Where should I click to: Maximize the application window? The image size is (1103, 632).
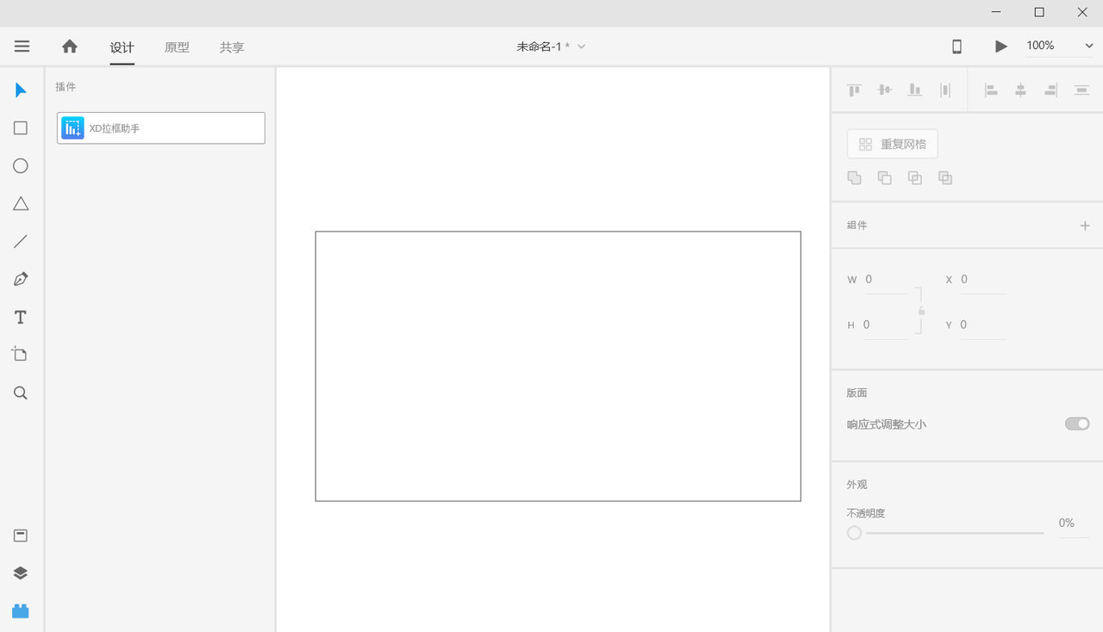[x=1039, y=12]
